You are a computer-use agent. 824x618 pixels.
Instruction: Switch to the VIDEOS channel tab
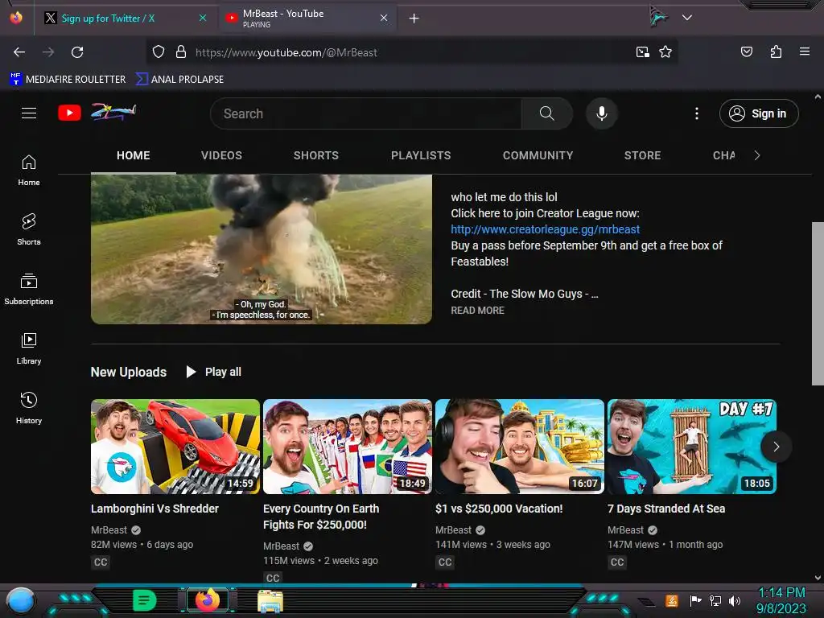(221, 155)
